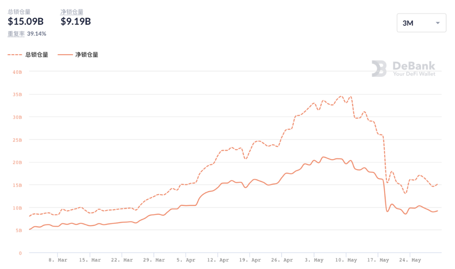Click the 总锁仓量 header label above $15.09B
This screenshot has height=269, width=455.
19,12
